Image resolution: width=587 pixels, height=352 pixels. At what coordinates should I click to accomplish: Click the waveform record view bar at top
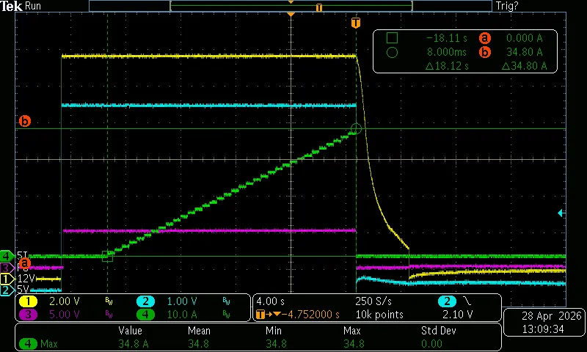point(291,6)
